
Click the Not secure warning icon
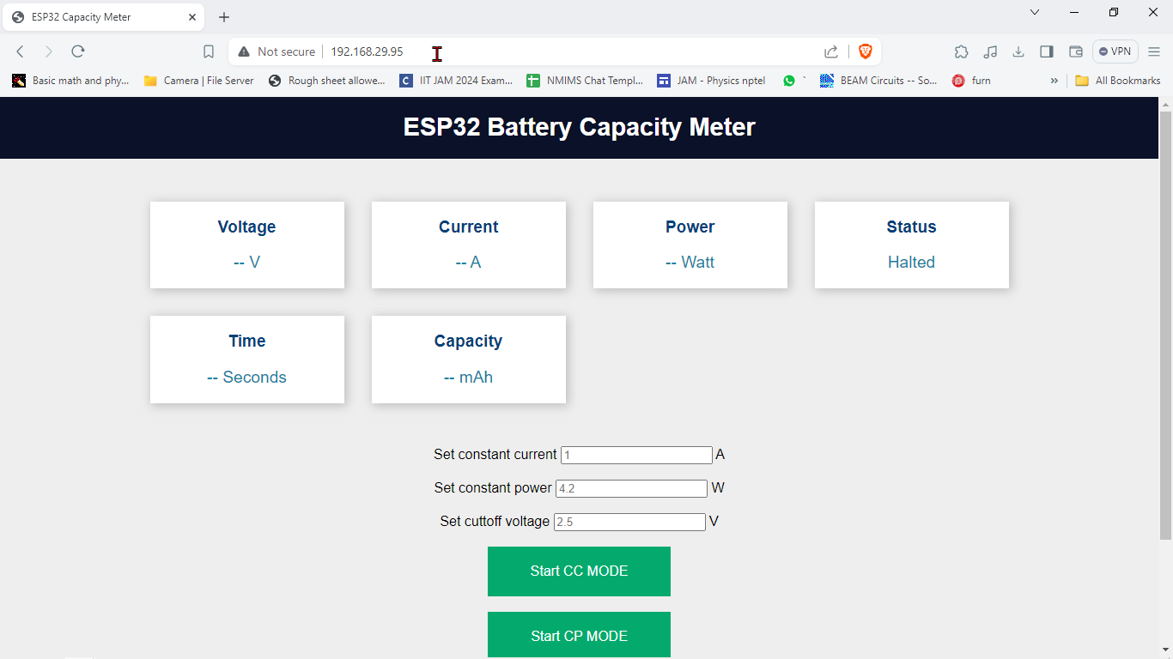pyautogui.click(x=244, y=51)
